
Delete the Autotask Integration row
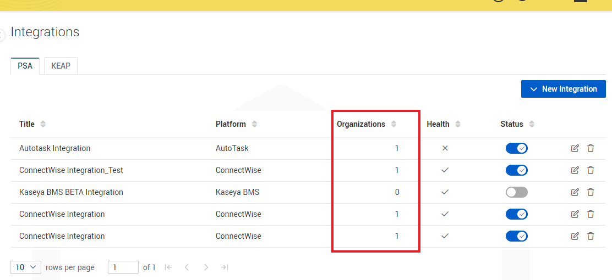591,148
